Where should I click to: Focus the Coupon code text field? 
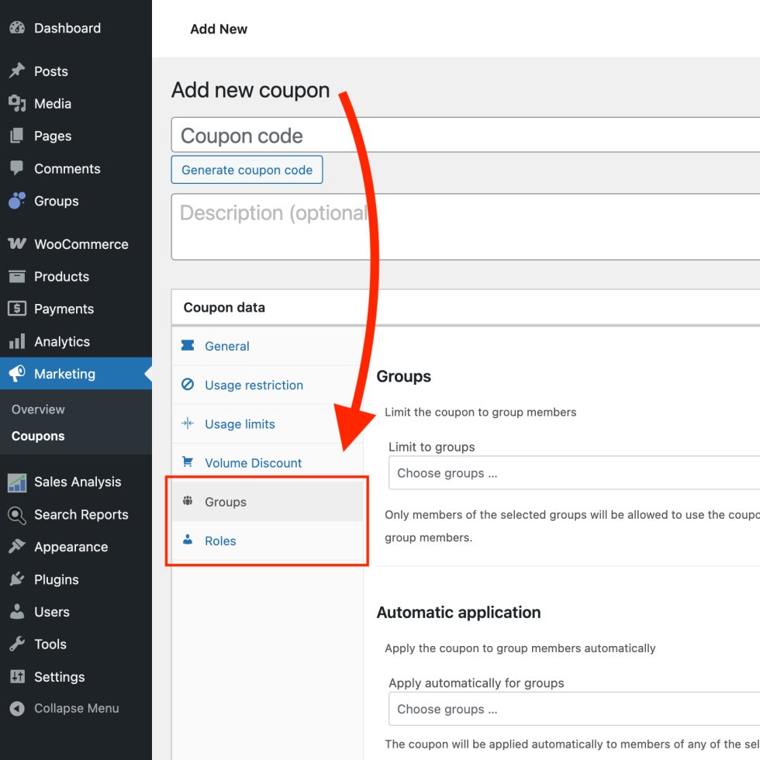(465, 136)
